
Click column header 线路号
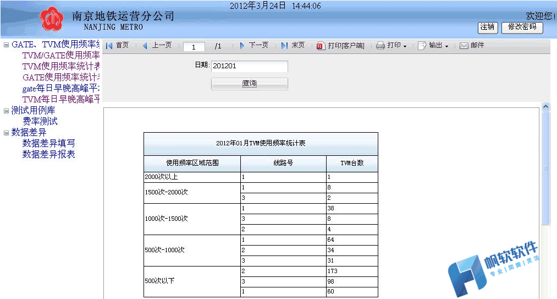284,163
